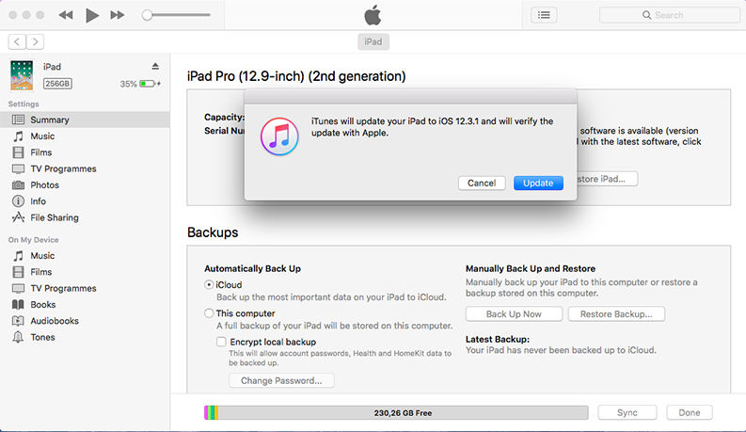Click the On My Device Films icon
The width and height of the screenshot is (746, 432).
click(18, 272)
